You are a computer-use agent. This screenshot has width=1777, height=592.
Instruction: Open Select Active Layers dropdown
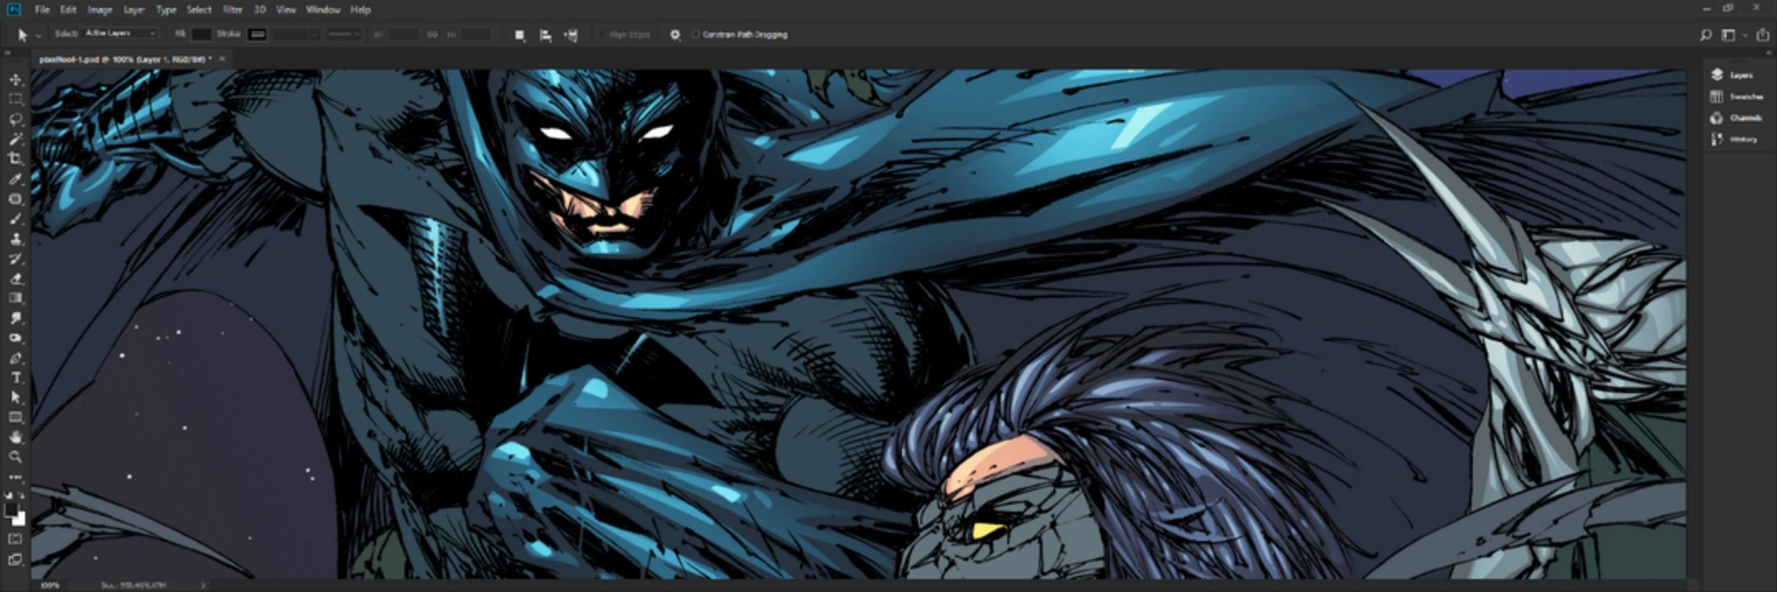pyautogui.click(x=120, y=33)
